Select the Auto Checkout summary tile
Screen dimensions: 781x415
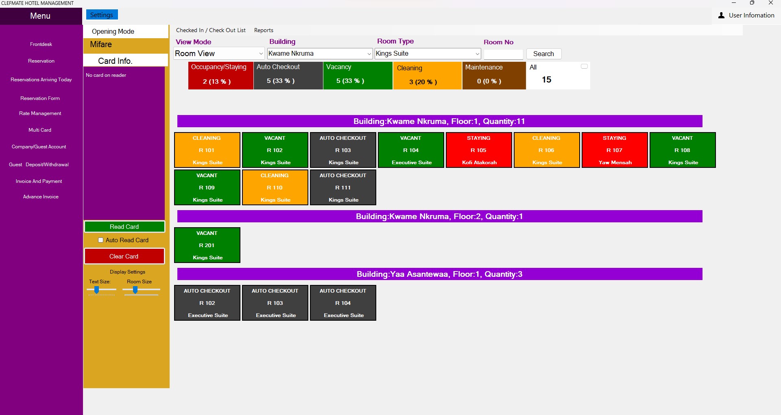coord(288,75)
